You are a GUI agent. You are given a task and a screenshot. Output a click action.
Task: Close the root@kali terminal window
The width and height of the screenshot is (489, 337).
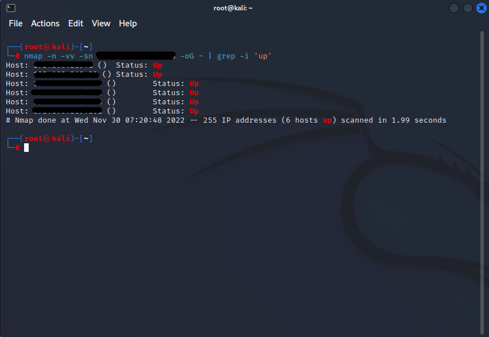480,8
